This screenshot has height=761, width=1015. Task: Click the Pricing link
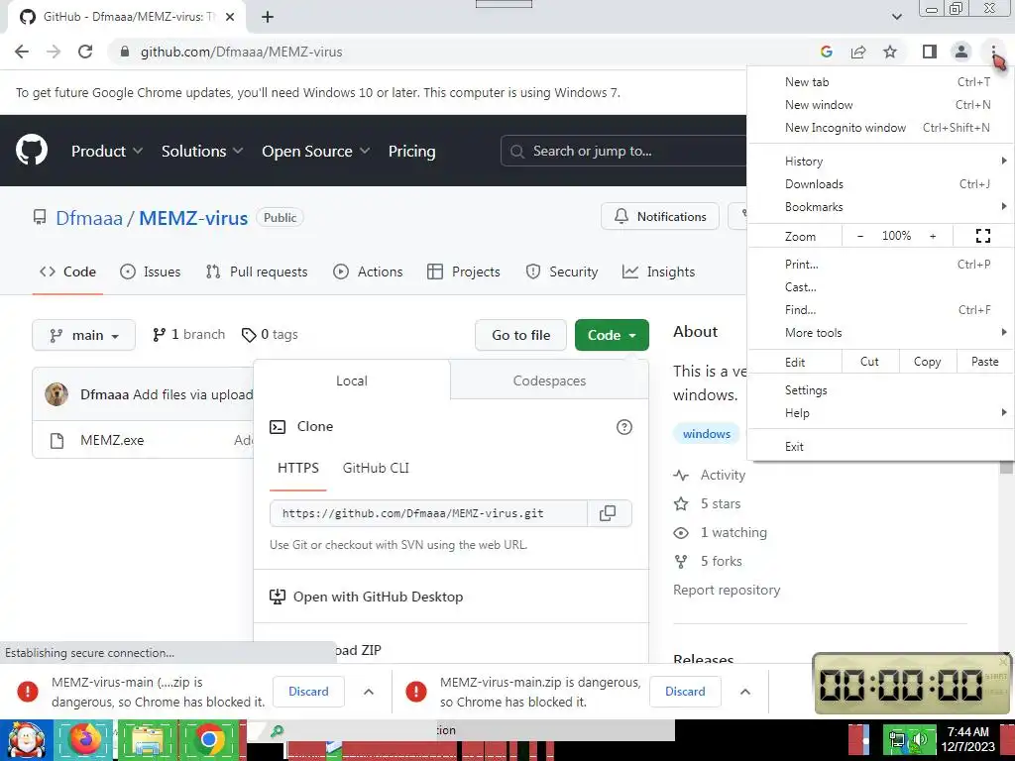click(x=411, y=151)
